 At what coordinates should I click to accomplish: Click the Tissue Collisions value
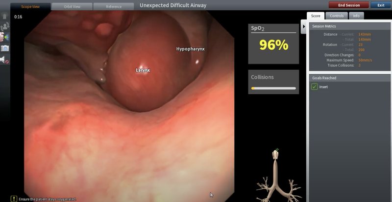tap(360, 65)
